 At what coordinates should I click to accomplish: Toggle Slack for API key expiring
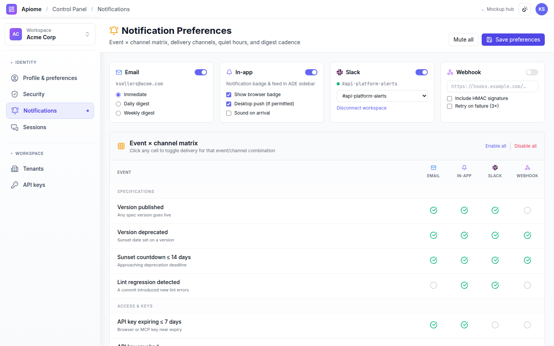(x=495, y=325)
